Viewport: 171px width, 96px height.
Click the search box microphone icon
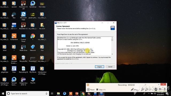point(46,94)
